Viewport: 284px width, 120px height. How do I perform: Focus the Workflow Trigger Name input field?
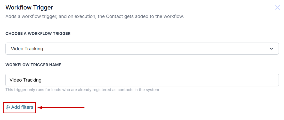[x=142, y=80]
